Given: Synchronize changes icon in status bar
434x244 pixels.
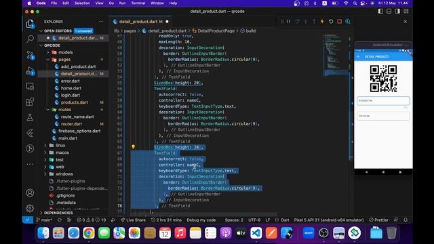Looking at the screenshot, I should coord(60,220).
